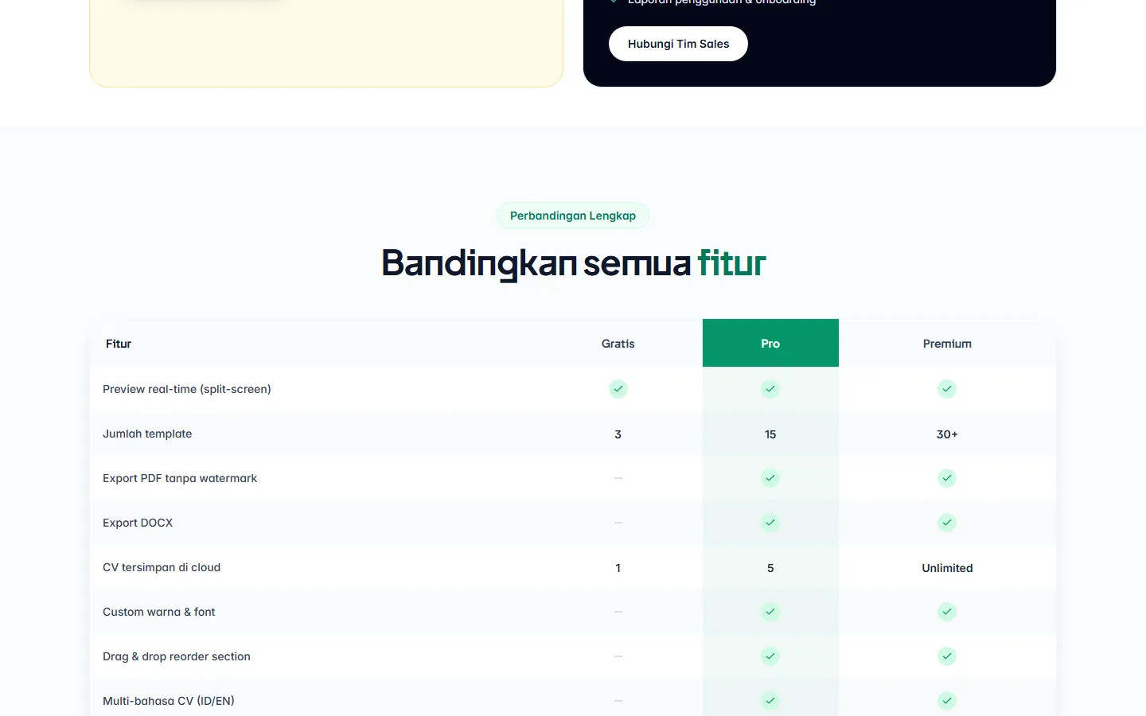Screen dimensions: 1146x716
Task: Click the Export PDF tanpa watermark label
Action: tap(180, 478)
